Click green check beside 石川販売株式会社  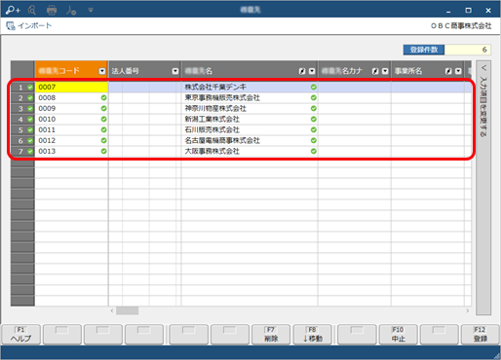click(314, 129)
